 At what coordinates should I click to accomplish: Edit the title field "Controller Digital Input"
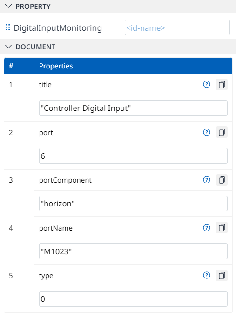(x=133, y=108)
